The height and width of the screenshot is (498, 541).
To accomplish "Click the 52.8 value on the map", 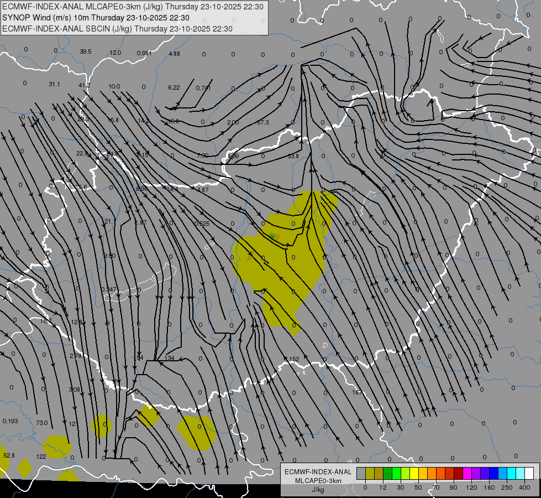I will (9, 455).
